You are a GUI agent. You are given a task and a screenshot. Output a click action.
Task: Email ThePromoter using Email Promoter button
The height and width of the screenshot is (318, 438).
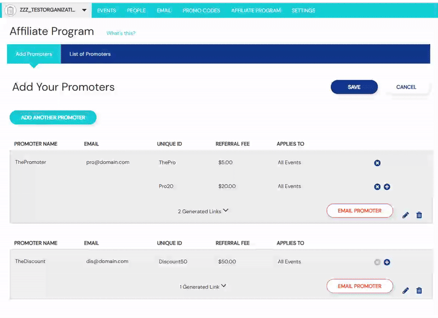(x=360, y=211)
